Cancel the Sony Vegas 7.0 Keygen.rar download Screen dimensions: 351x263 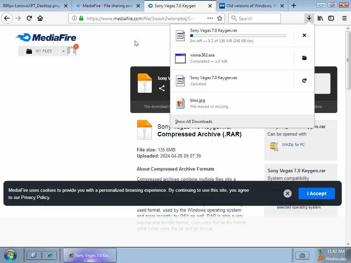tap(304, 35)
